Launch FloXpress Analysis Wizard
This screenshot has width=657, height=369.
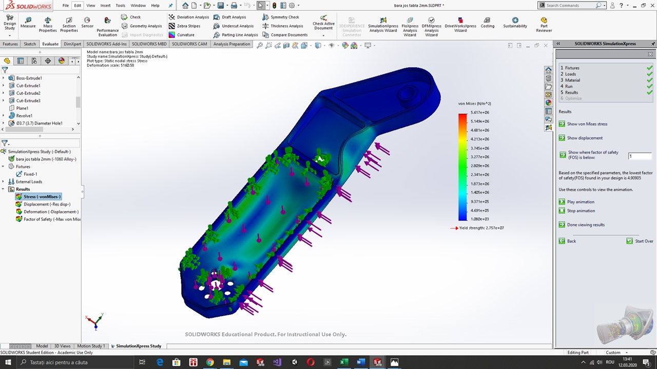(x=410, y=26)
